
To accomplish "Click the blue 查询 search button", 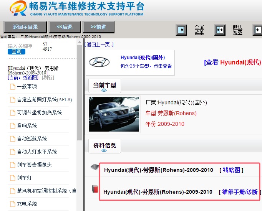I will [17, 51].
